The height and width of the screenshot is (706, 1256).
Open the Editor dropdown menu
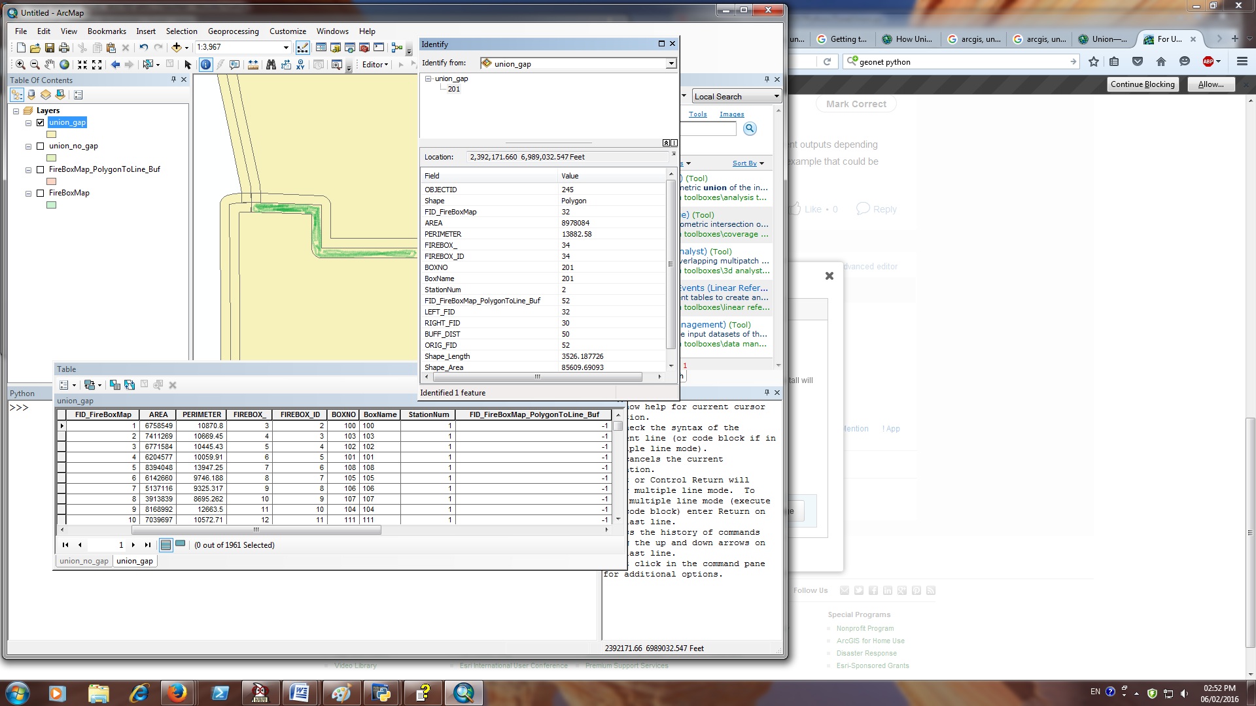pyautogui.click(x=375, y=65)
